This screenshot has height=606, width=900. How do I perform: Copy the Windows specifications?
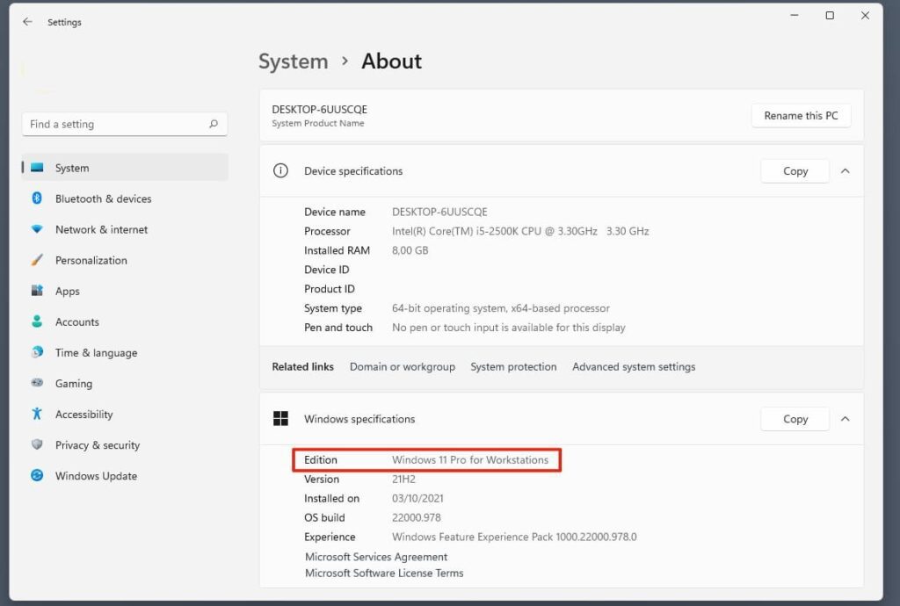[x=795, y=419]
